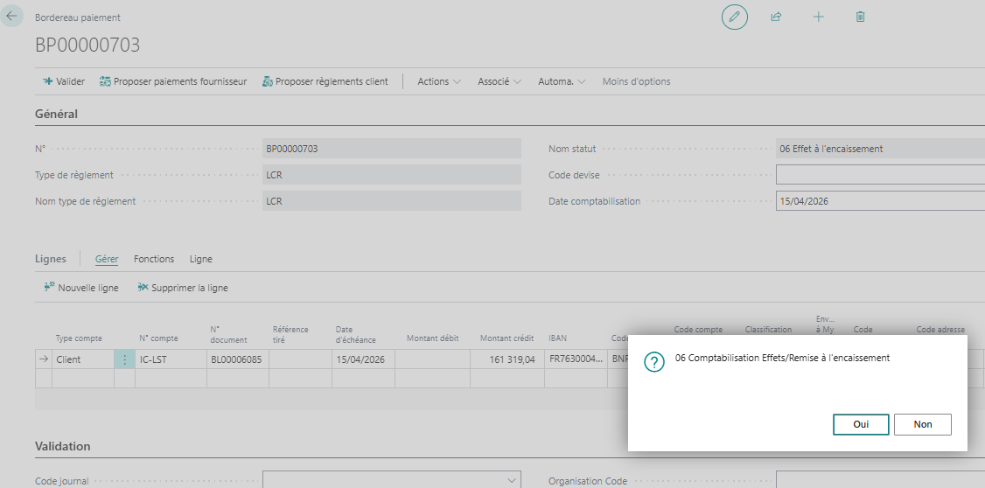This screenshot has height=488, width=985.
Task: Click the trash delete icon
Action: point(860,17)
